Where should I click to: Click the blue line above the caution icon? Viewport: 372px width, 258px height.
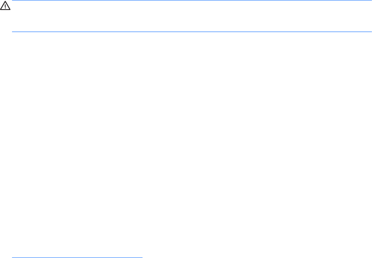(192, 0)
